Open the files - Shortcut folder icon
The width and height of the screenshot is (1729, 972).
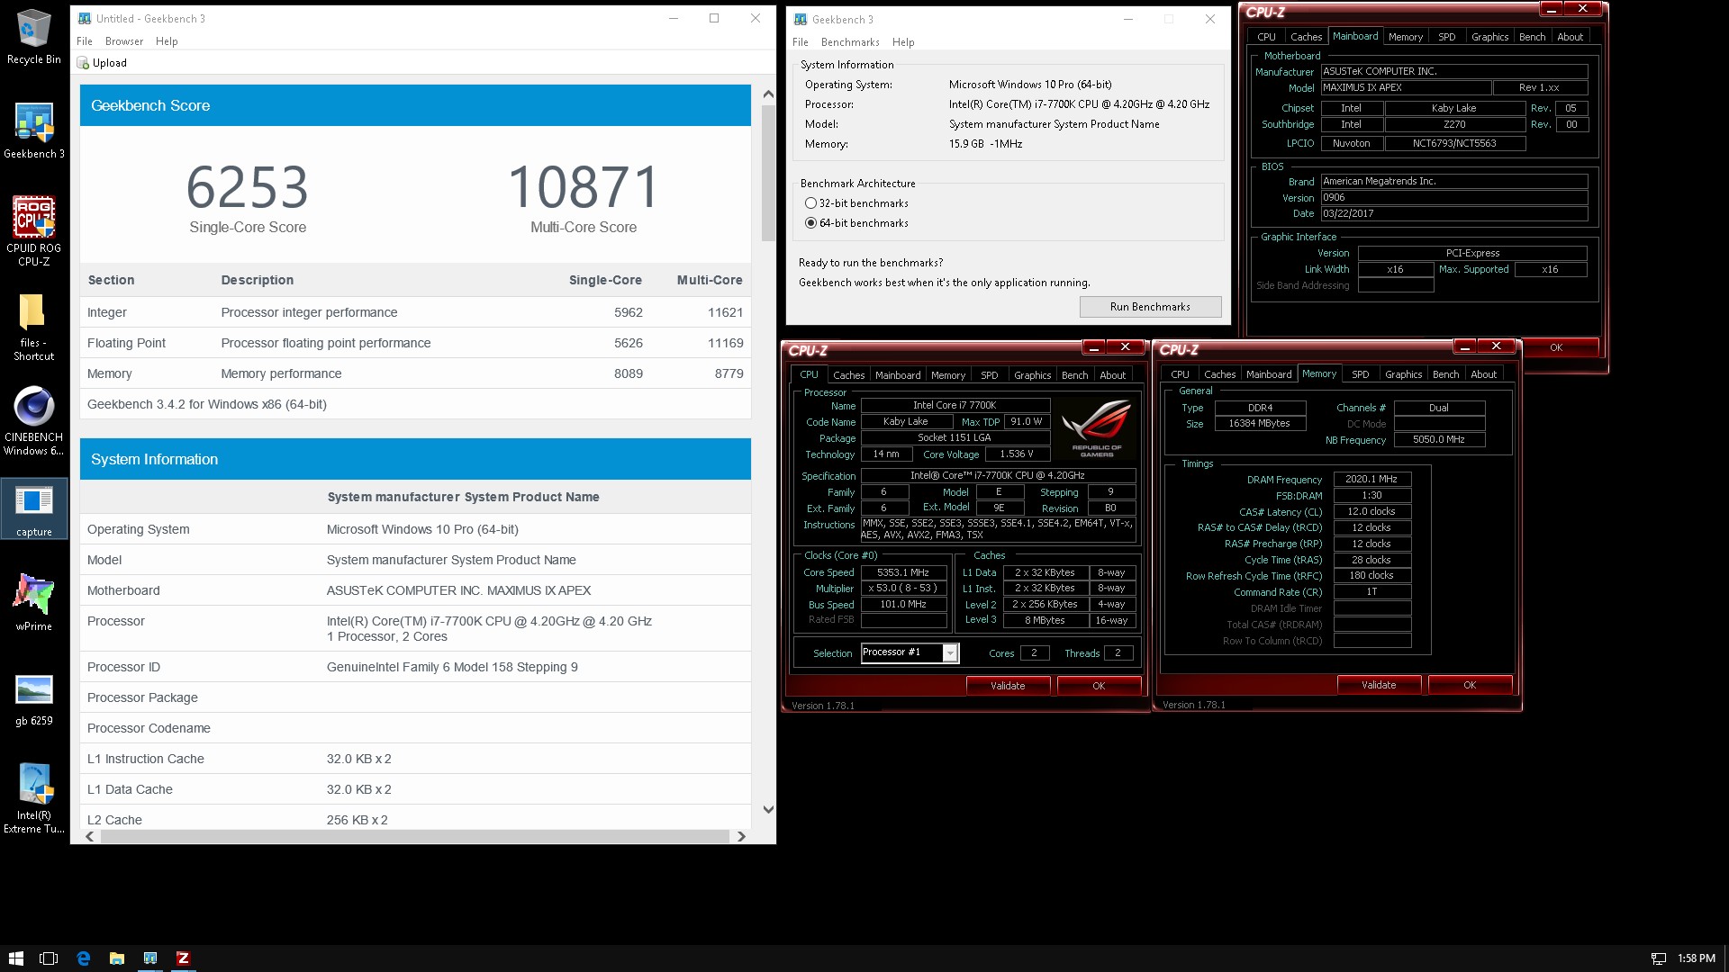click(x=33, y=328)
